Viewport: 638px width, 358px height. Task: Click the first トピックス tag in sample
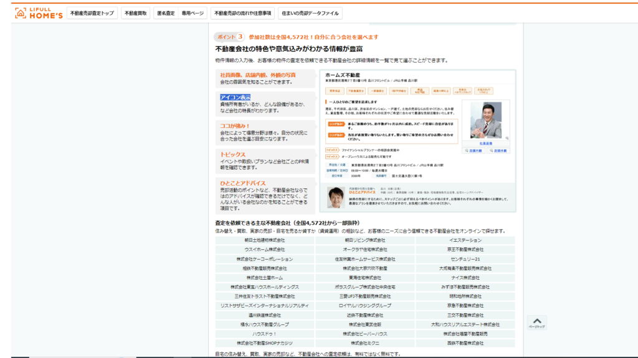[332, 150]
